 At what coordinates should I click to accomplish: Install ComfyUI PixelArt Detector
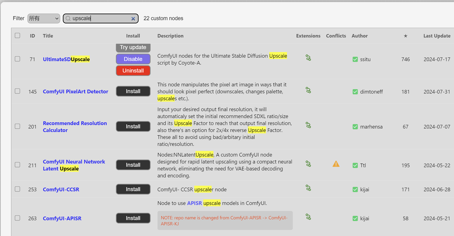(x=133, y=91)
